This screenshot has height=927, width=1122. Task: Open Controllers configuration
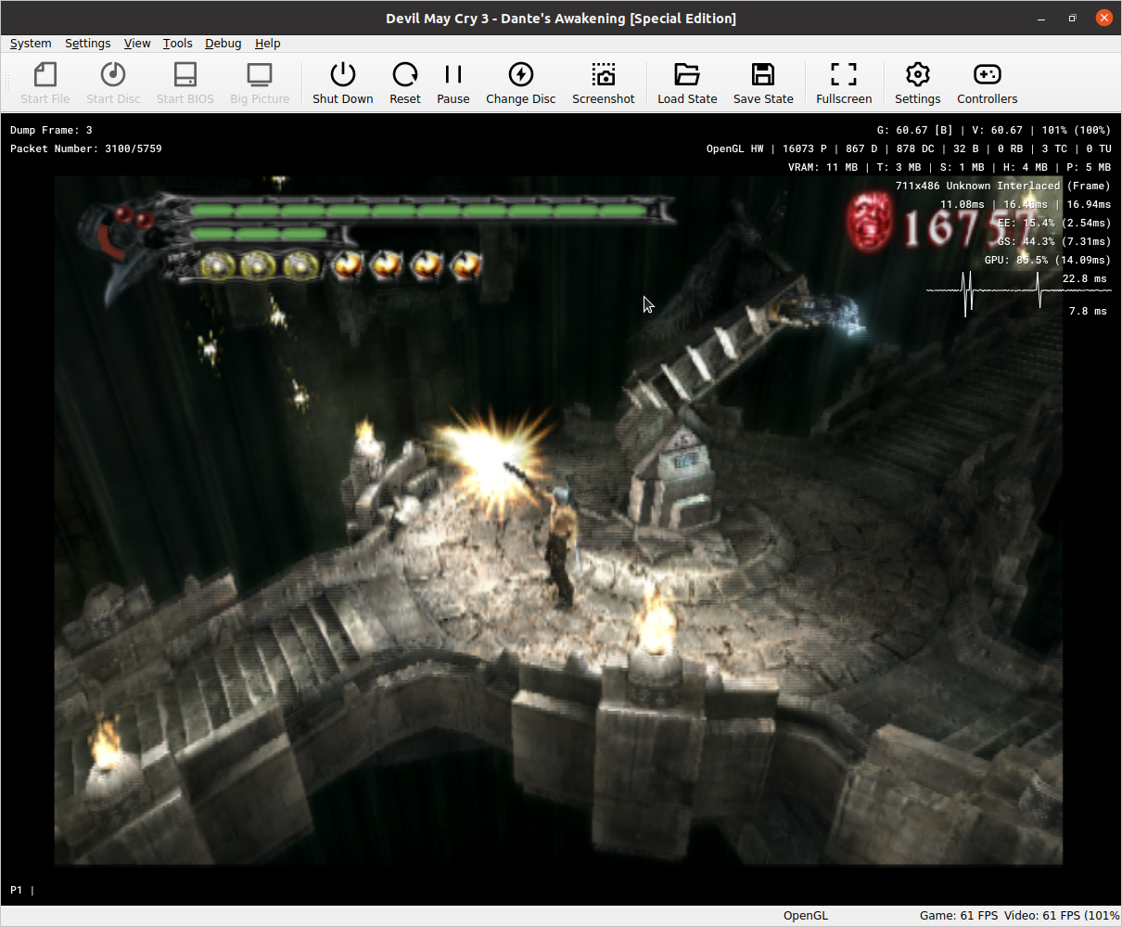tap(988, 84)
